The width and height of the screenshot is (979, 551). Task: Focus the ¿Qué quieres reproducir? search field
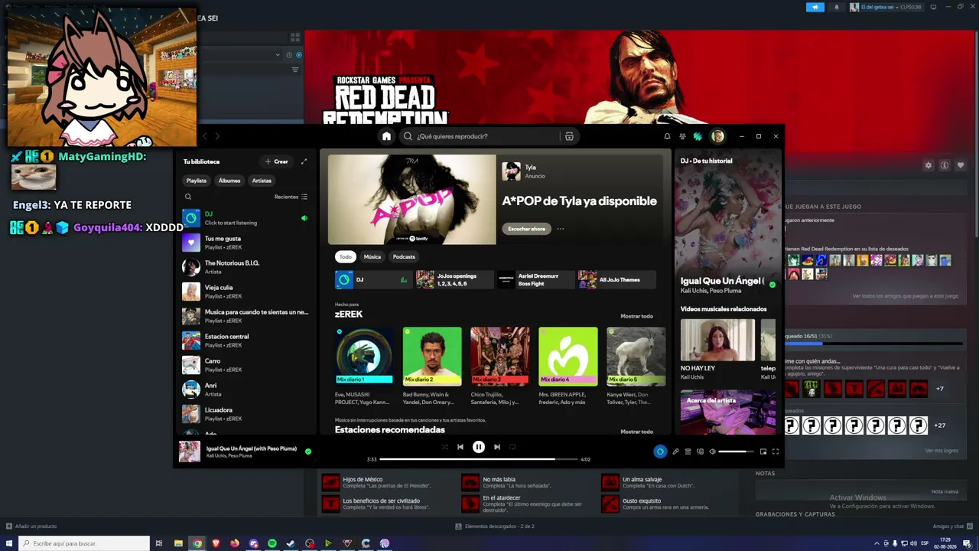click(x=487, y=136)
